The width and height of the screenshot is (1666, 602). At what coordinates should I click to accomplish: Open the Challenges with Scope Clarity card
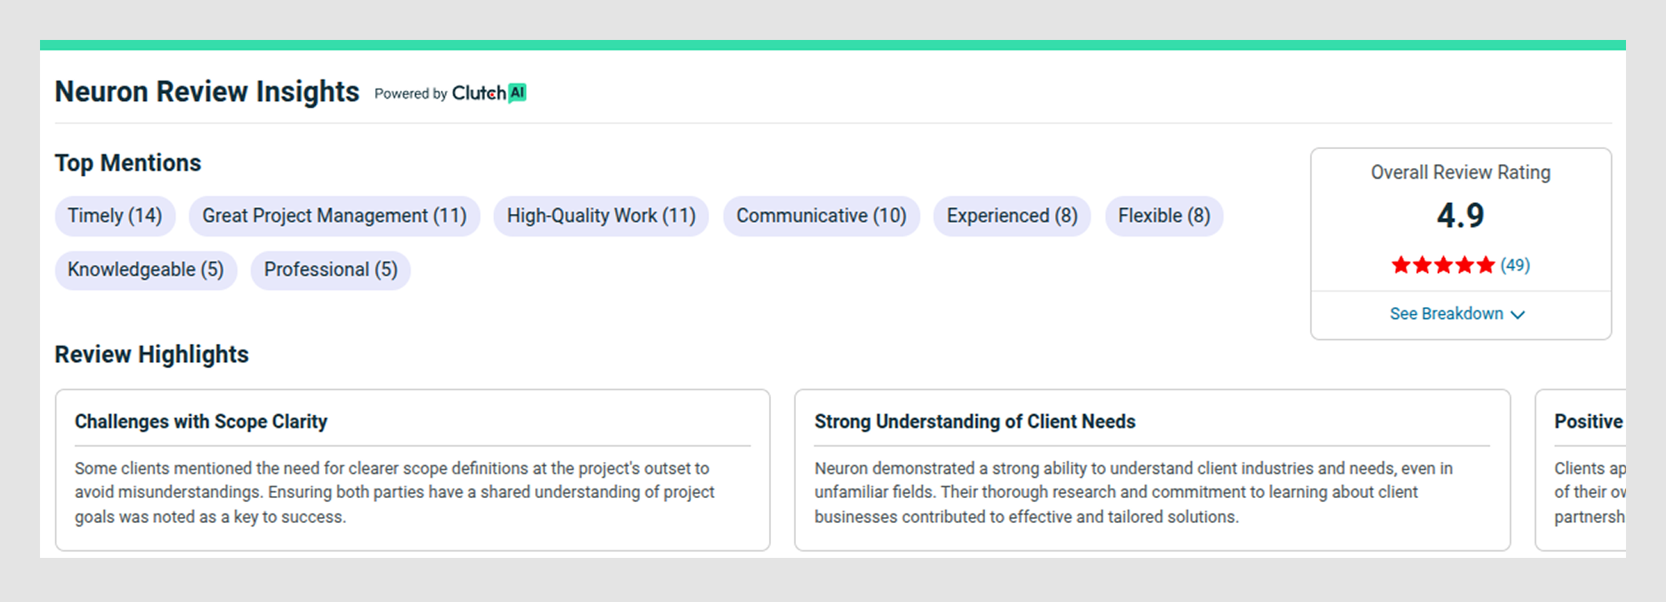pos(413,470)
